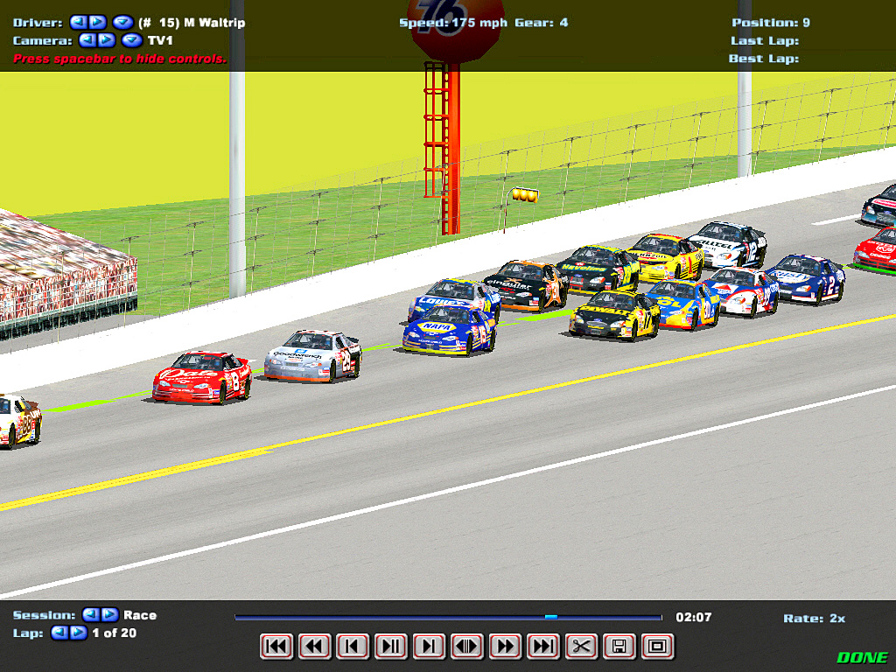This screenshot has width=896, height=672.
Task: Advance to next lap with right arrow
Action: pos(79,633)
